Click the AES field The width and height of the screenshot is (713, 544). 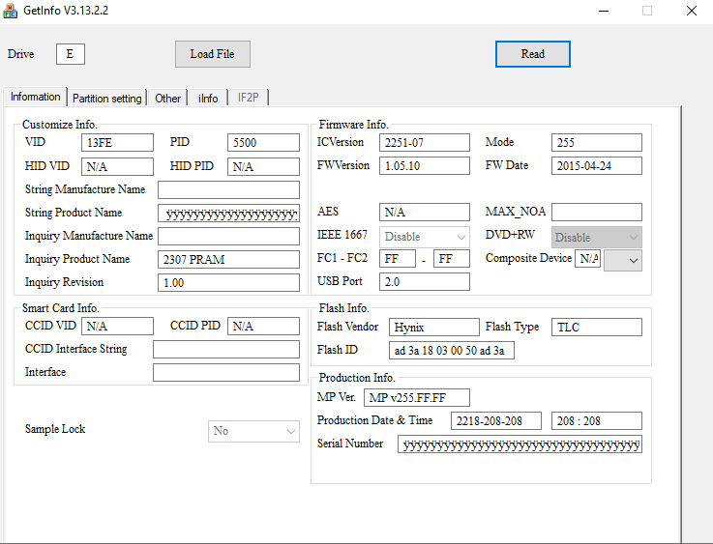pyautogui.click(x=425, y=212)
